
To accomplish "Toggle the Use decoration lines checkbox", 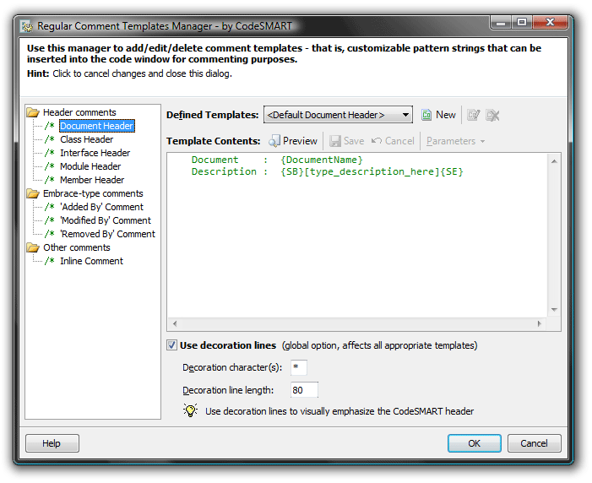I will (171, 345).
